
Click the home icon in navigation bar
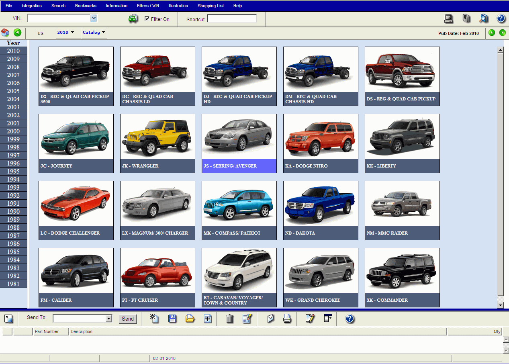point(5,33)
